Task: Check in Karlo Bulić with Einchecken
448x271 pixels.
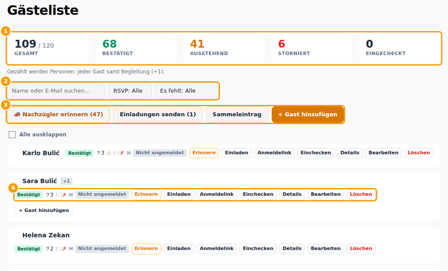Action: coord(316,153)
